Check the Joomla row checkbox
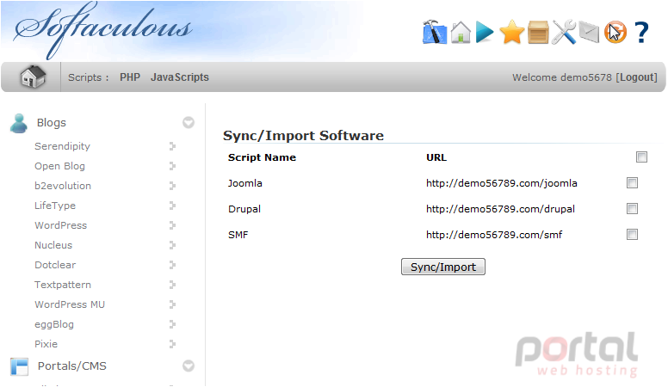The image size is (668, 387). pos(632,183)
